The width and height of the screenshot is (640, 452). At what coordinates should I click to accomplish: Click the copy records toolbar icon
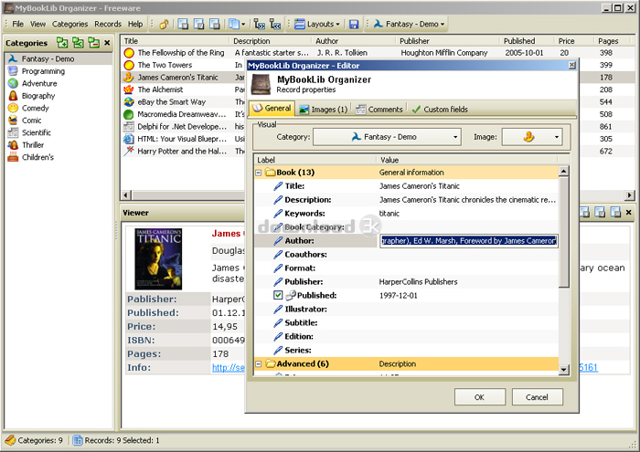click(x=234, y=24)
